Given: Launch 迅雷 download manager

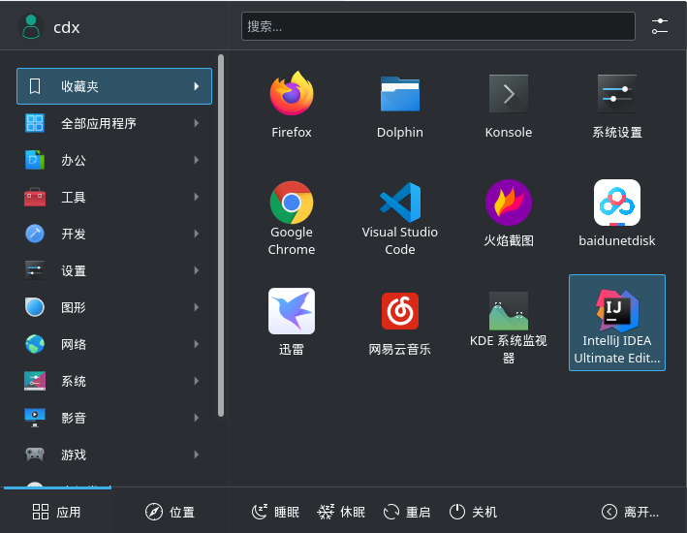Looking at the screenshot, I should point(292,322).
